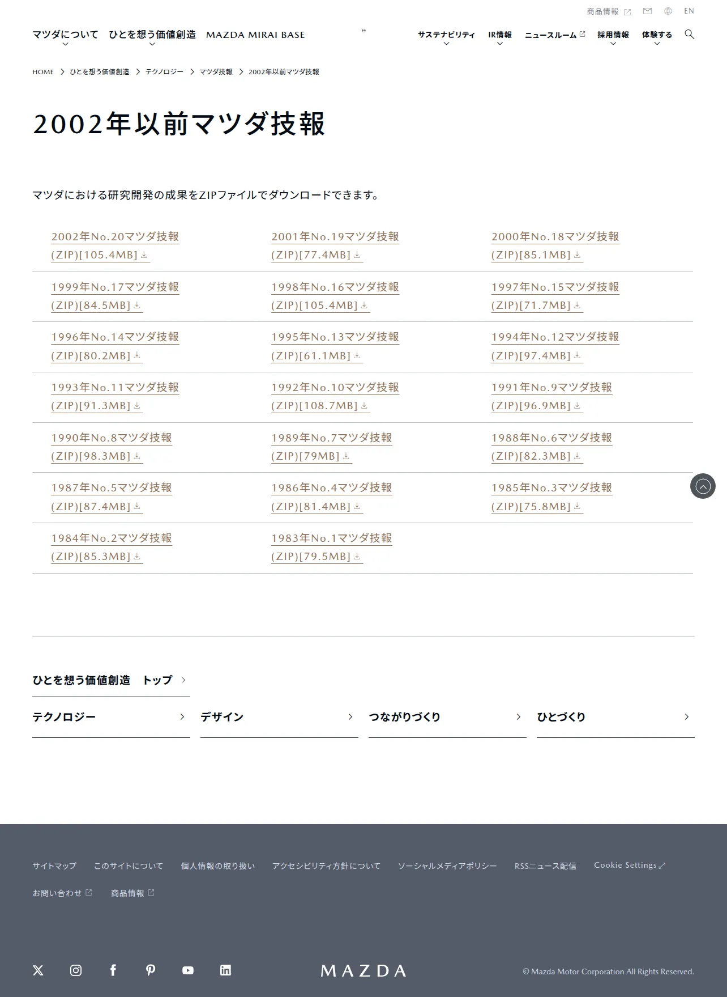
Task: Open the つながりづくり section link
Action: pos(447,717)
